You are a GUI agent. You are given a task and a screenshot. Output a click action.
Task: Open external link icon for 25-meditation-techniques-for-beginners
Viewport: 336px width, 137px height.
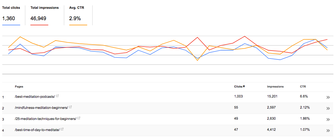(79, 118)
